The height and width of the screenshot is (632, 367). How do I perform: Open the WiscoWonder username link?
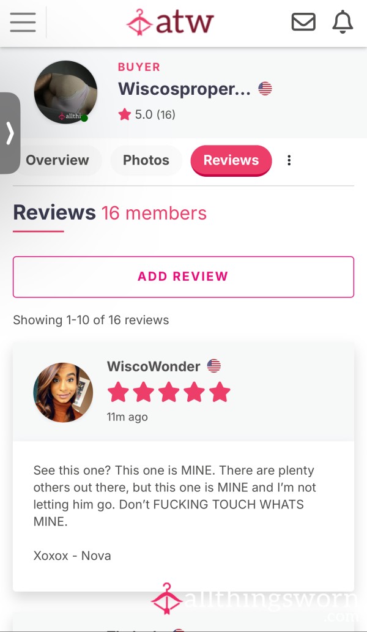point(154,366)
